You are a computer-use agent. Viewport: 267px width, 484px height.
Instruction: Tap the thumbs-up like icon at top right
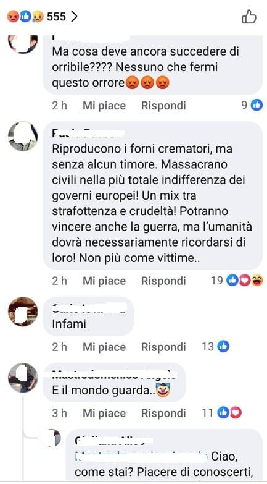click(x=249, y=16)
